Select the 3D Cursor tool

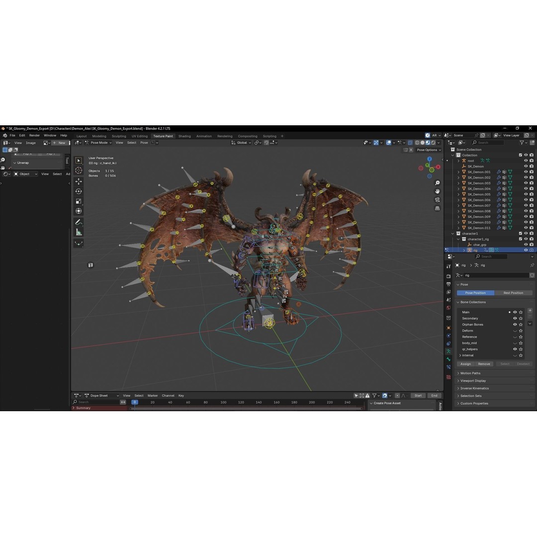79,170
